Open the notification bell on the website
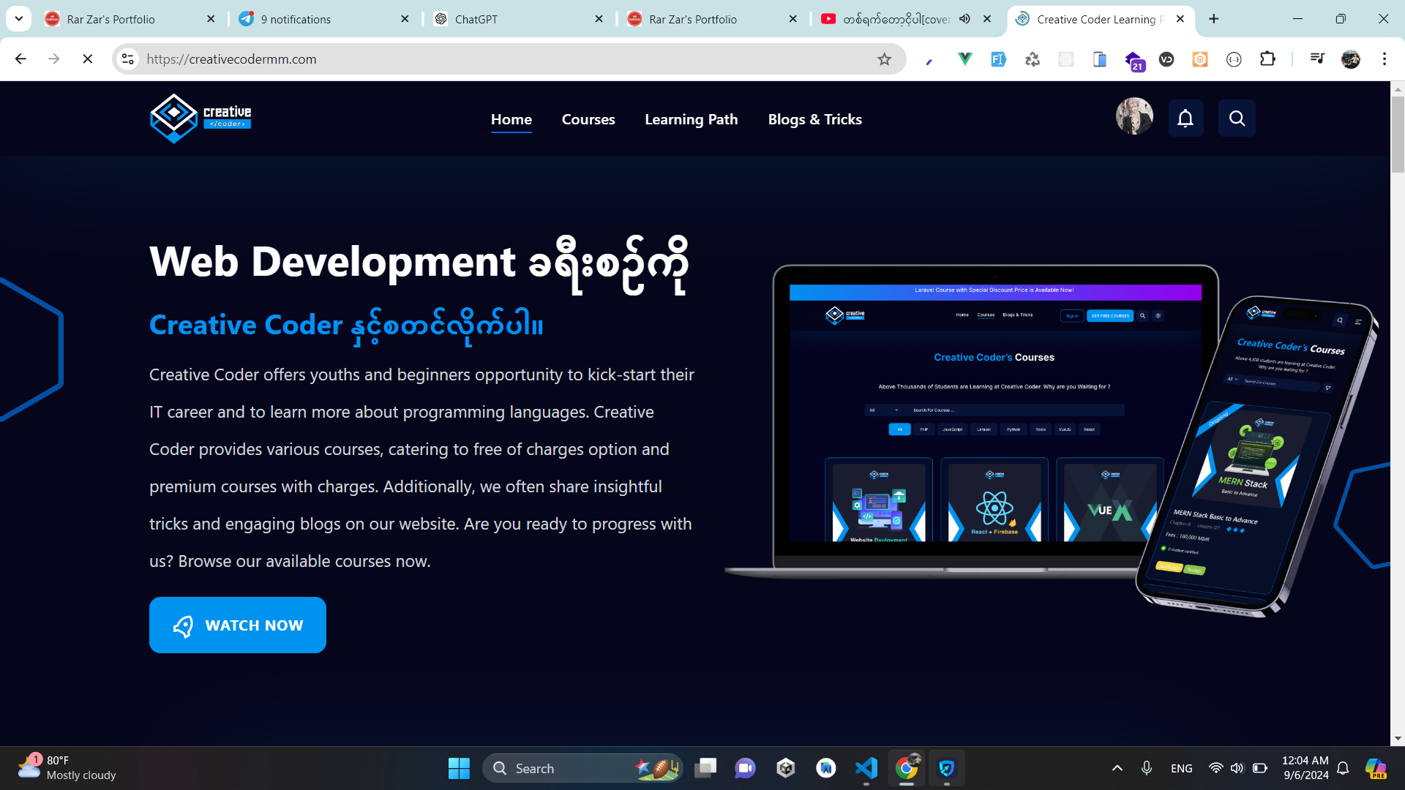 click(x=1185, y=118)
